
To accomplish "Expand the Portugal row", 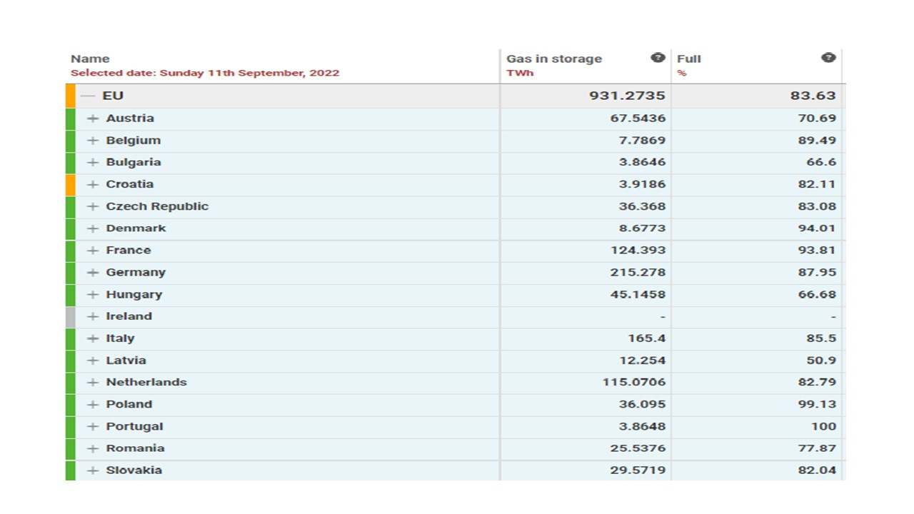I will [x=92, y=426].
